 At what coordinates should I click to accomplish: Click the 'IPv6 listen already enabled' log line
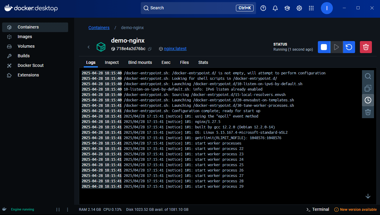[x=172, y=89]
